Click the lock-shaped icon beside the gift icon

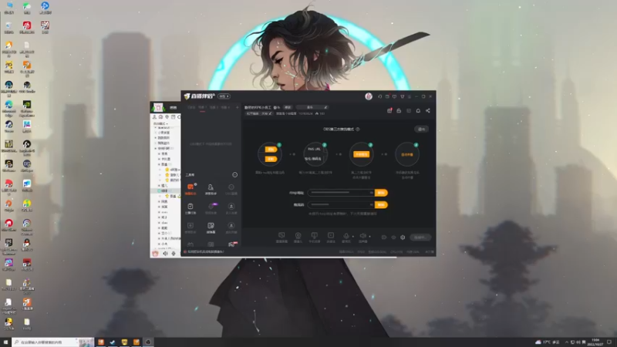coord(399,110)
